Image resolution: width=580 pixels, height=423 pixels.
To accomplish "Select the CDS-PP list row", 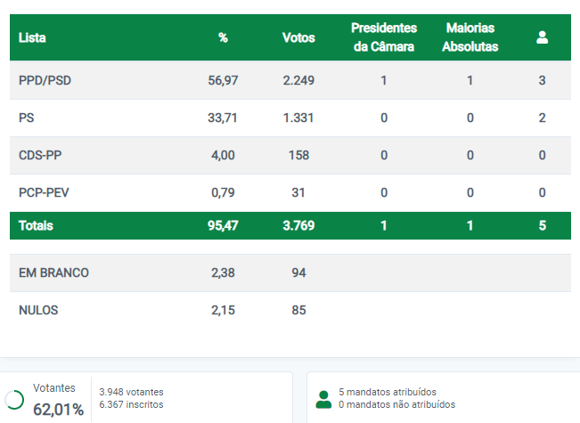I will 290,155.
